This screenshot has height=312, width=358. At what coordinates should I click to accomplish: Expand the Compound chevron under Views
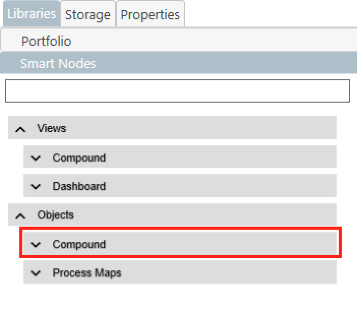pyautogui.click(x=36, y=158)
